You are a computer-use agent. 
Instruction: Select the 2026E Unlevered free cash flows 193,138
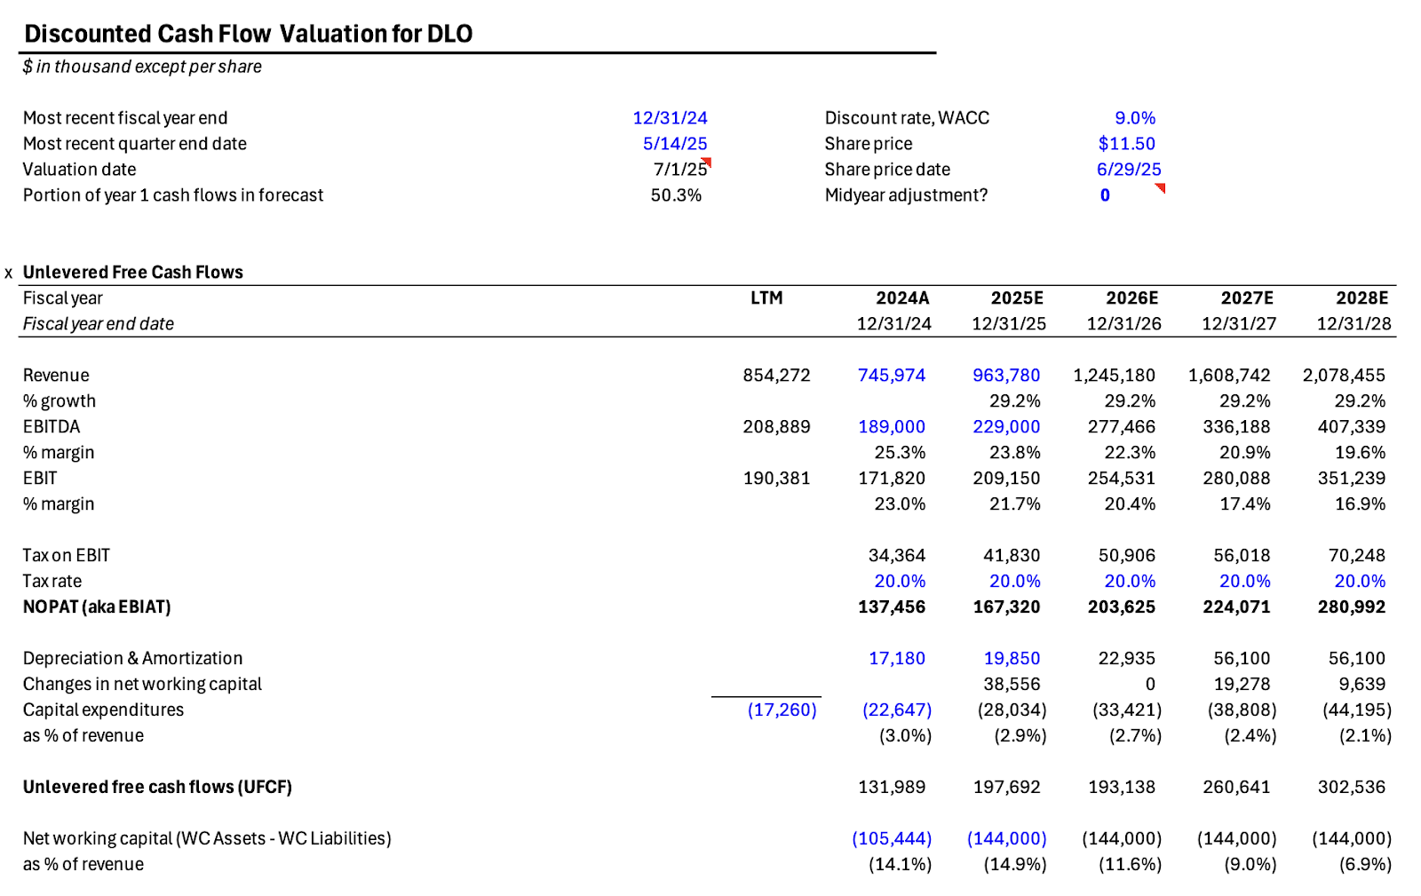[1123, 787]
